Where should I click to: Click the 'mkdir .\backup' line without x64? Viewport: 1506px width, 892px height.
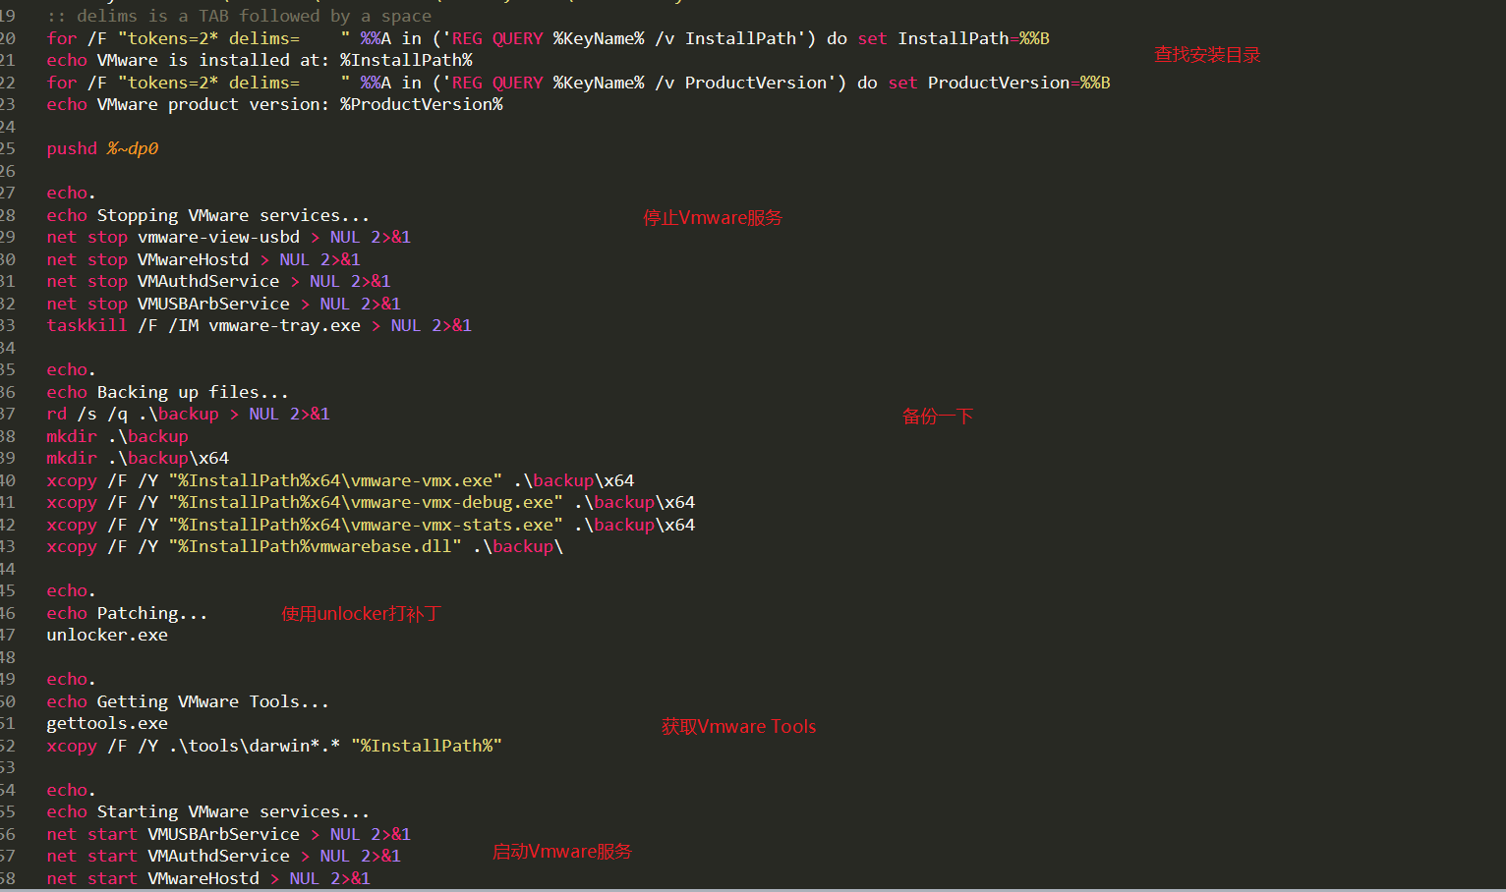117,436
